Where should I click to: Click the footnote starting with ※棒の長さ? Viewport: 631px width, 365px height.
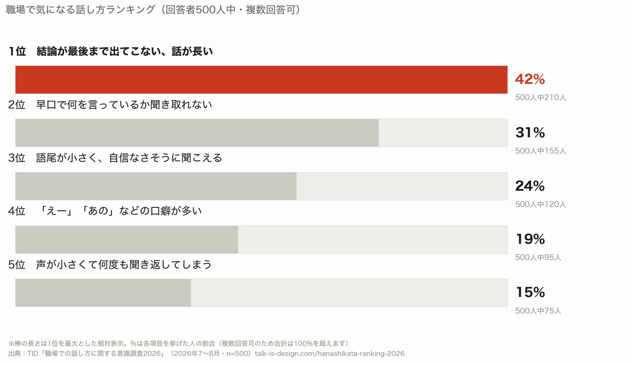179,343
